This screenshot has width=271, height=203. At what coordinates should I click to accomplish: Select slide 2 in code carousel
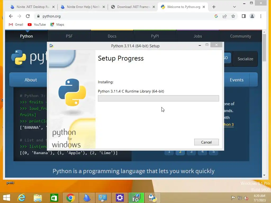click(180, 152)
